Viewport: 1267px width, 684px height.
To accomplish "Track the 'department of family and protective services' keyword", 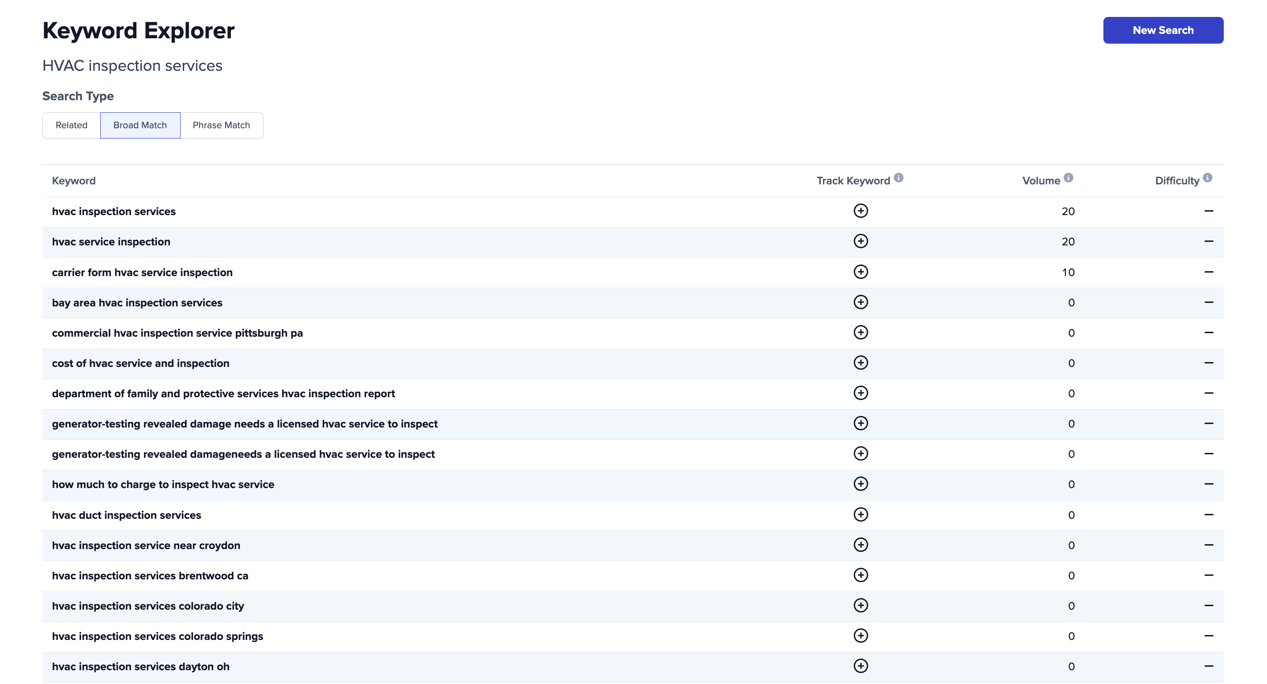I will [860, 393].
